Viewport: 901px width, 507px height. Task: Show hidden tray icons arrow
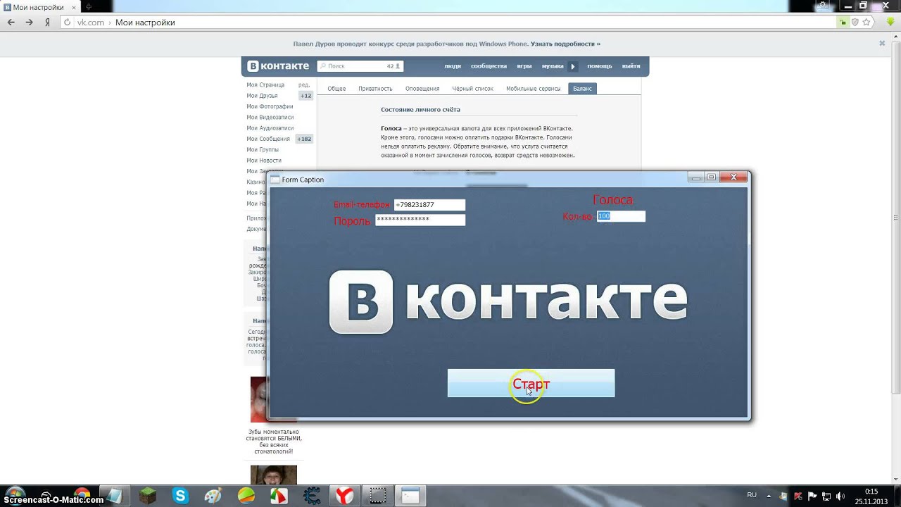(x=770, y=496)
